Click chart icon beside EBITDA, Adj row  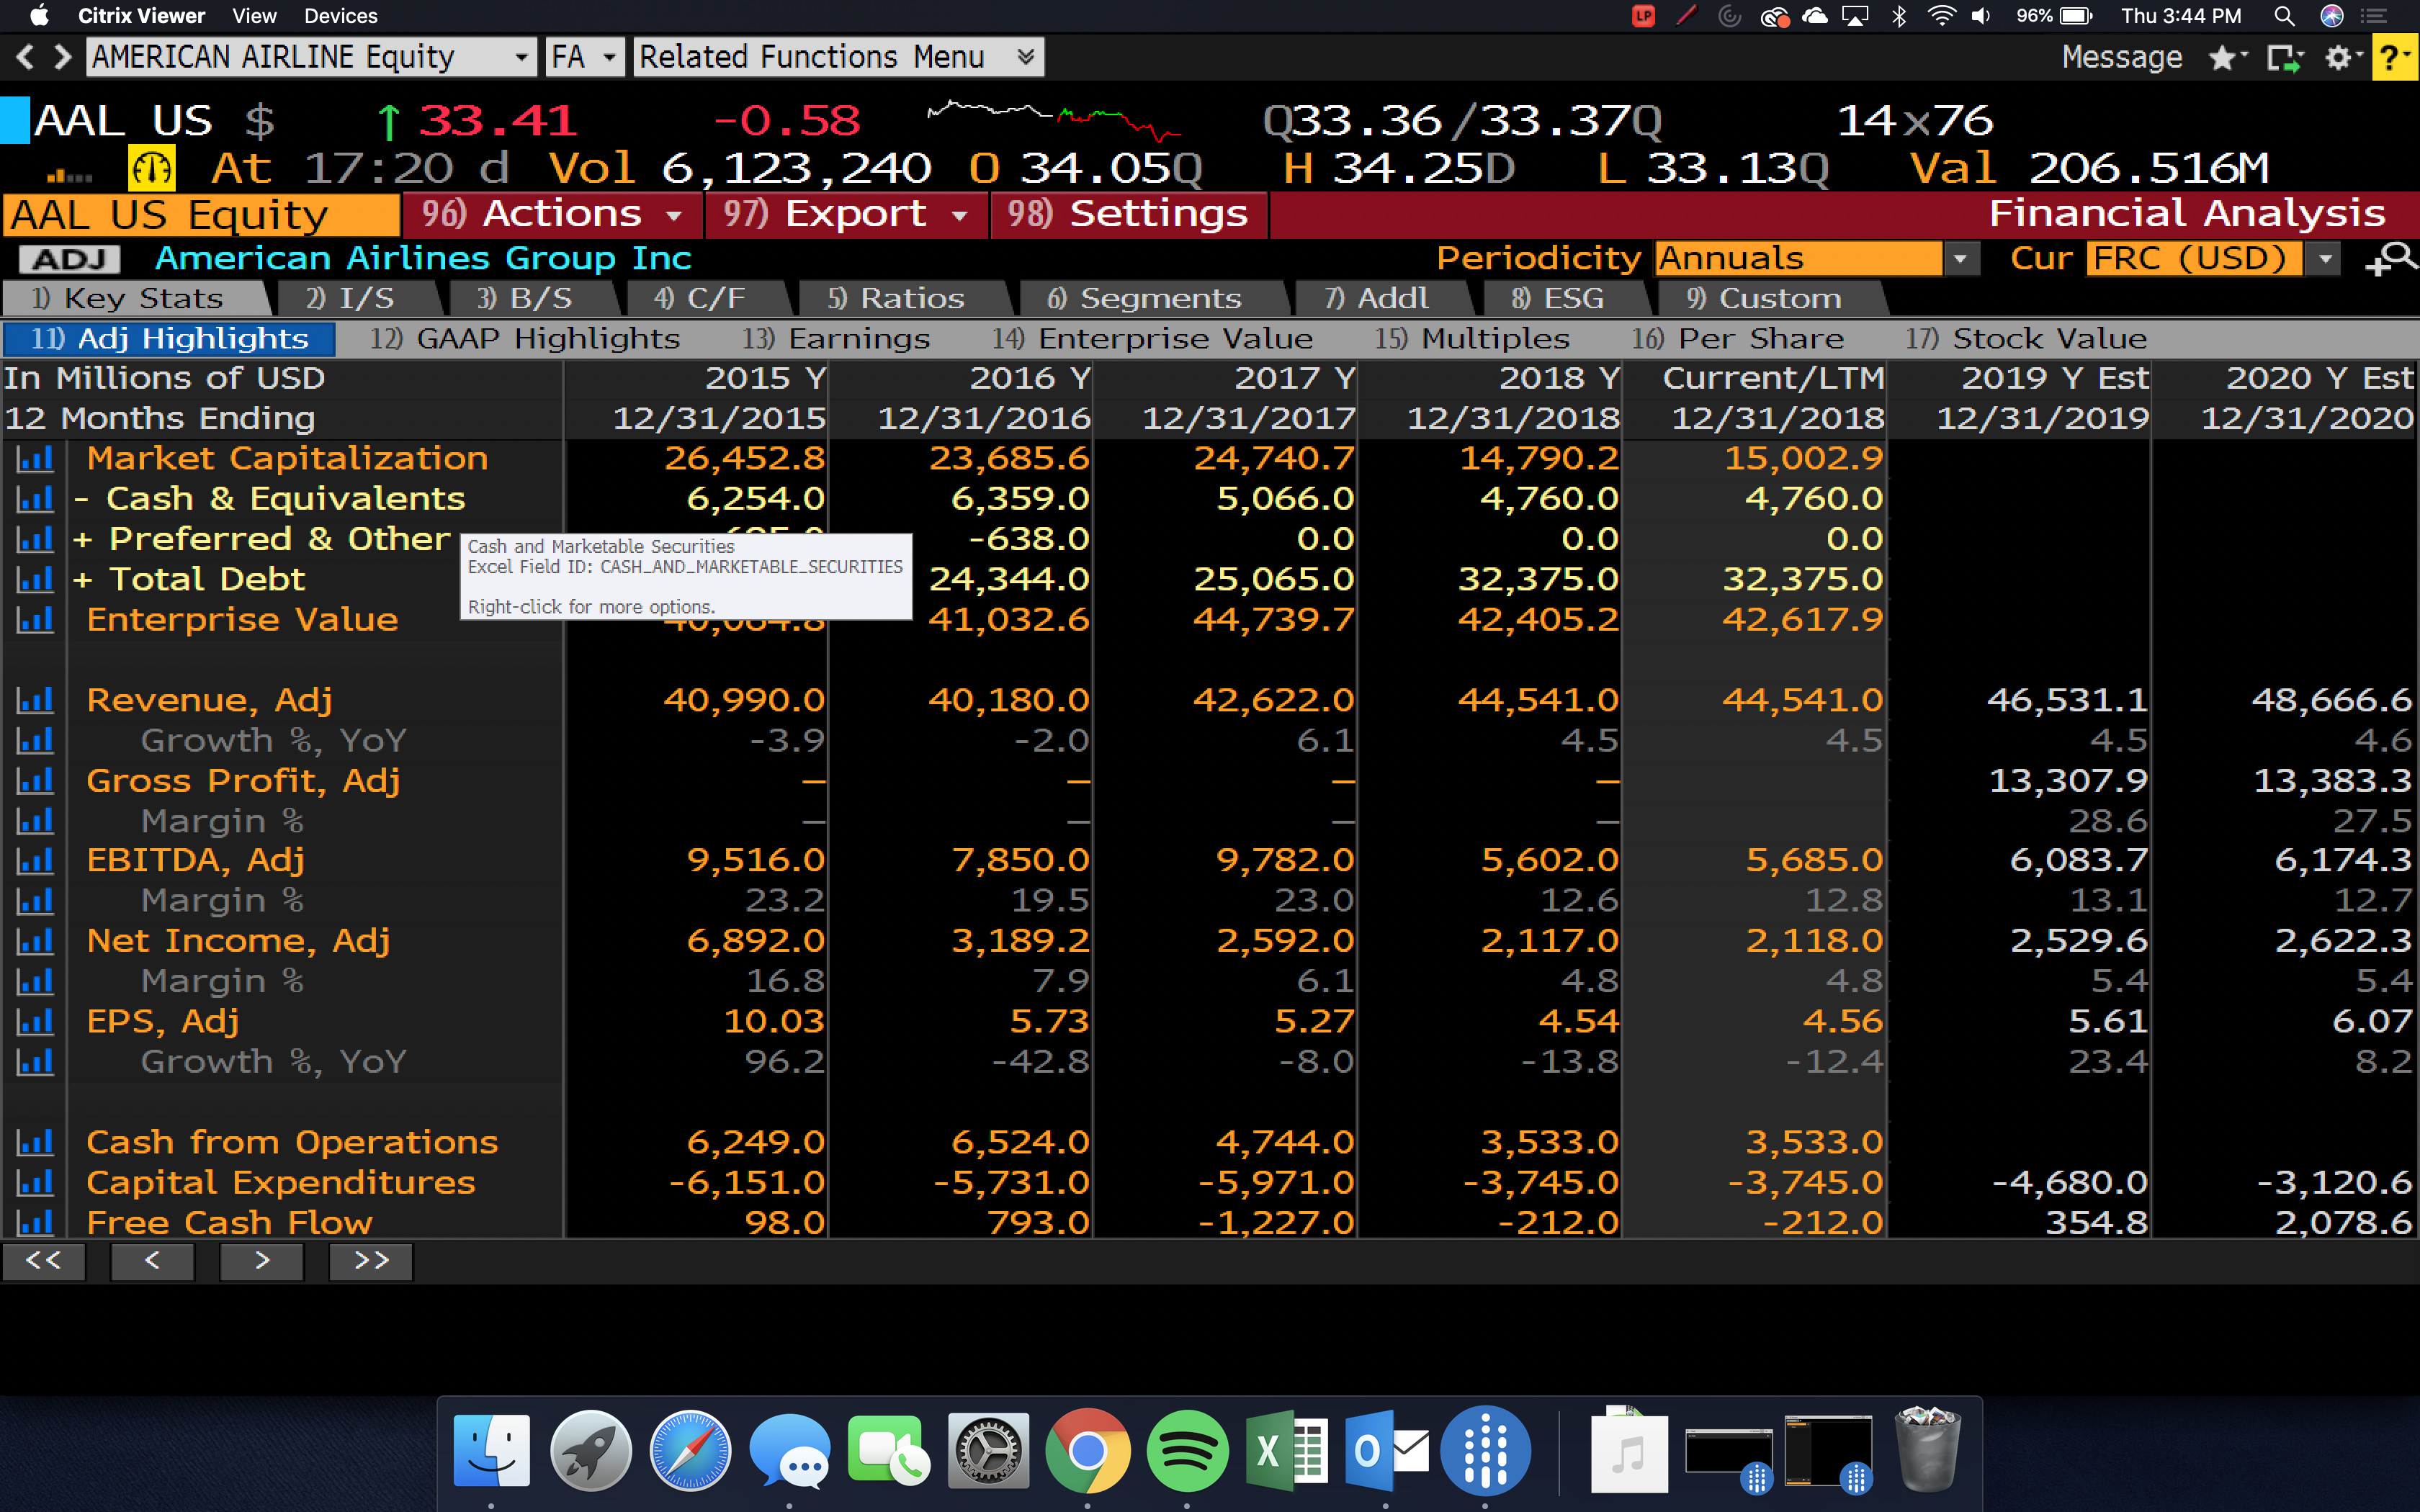click(35, 860)
